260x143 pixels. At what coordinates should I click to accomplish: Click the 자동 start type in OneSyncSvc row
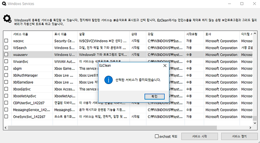pos(189,117)
